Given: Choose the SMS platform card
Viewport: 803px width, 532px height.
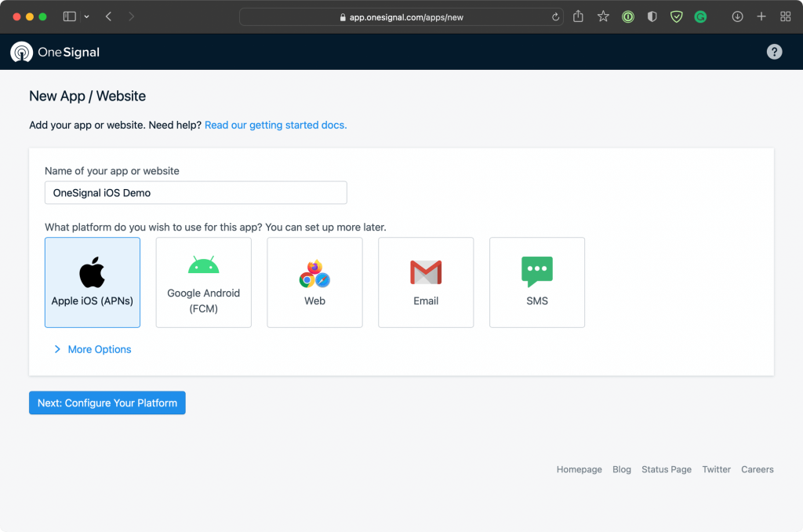Looking at the screenshot, I should [x=536, y=282].
